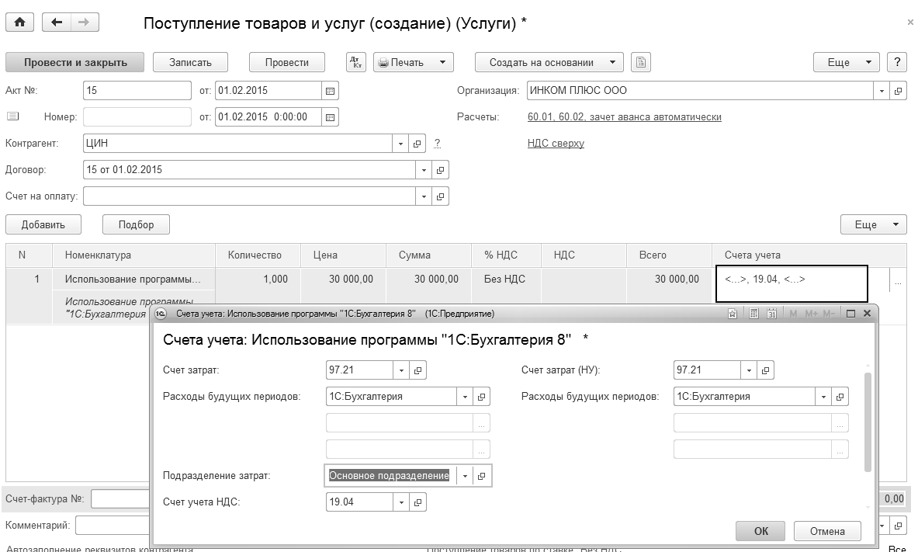Click the Счет-фактура № input field
Image resolution: width=918 pixels, height=552 pixels.
[x=120, y=499]
